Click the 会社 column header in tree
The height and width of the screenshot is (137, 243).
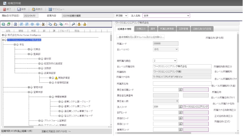click(x=8, y=31)
